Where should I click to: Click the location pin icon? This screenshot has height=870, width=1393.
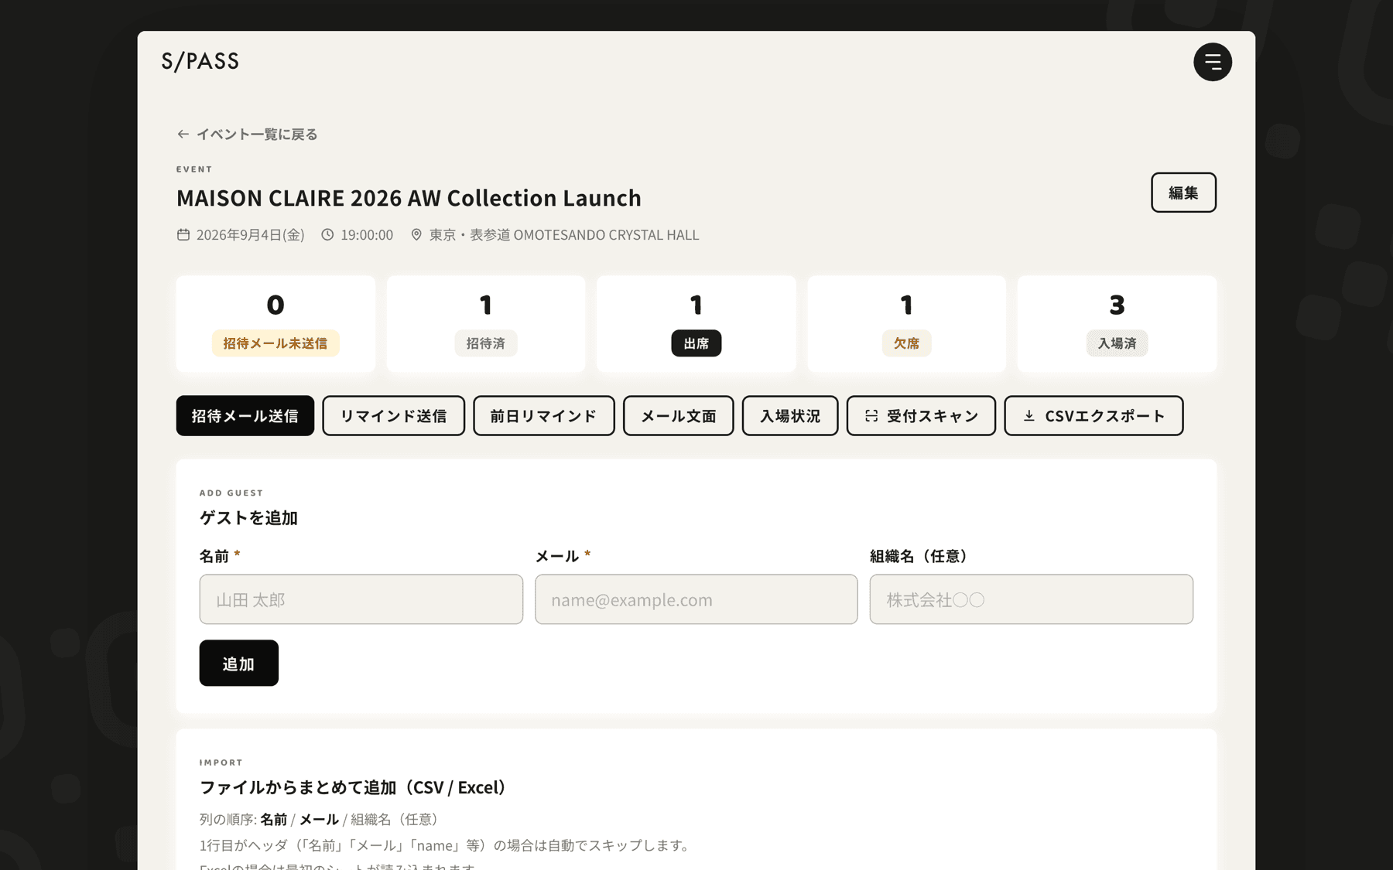[416, 234]
